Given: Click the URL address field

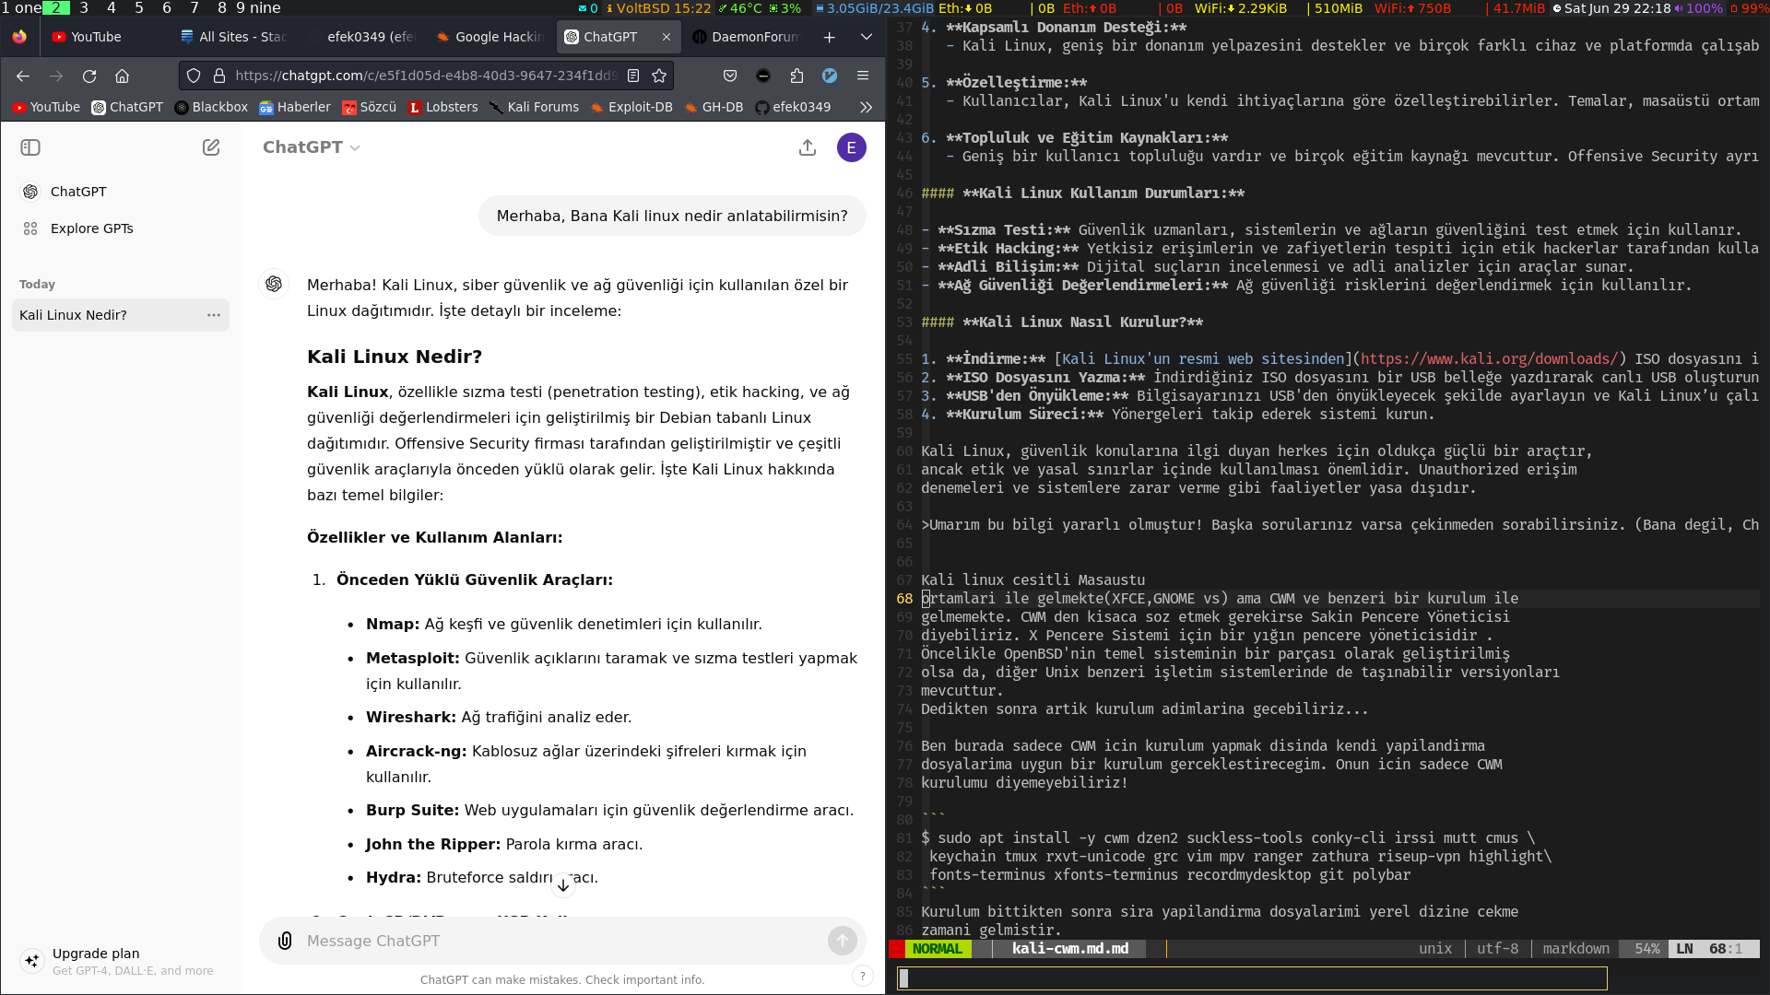Looking at the screenshot, I should point(424,76).
